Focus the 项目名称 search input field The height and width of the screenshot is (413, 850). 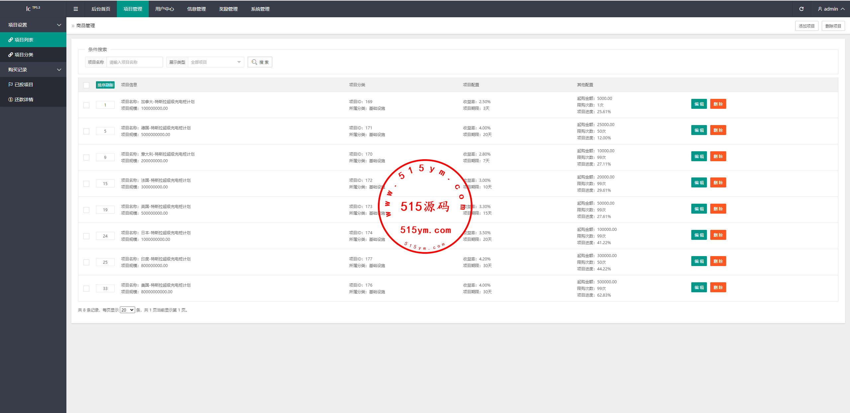[x=134, y=62]
